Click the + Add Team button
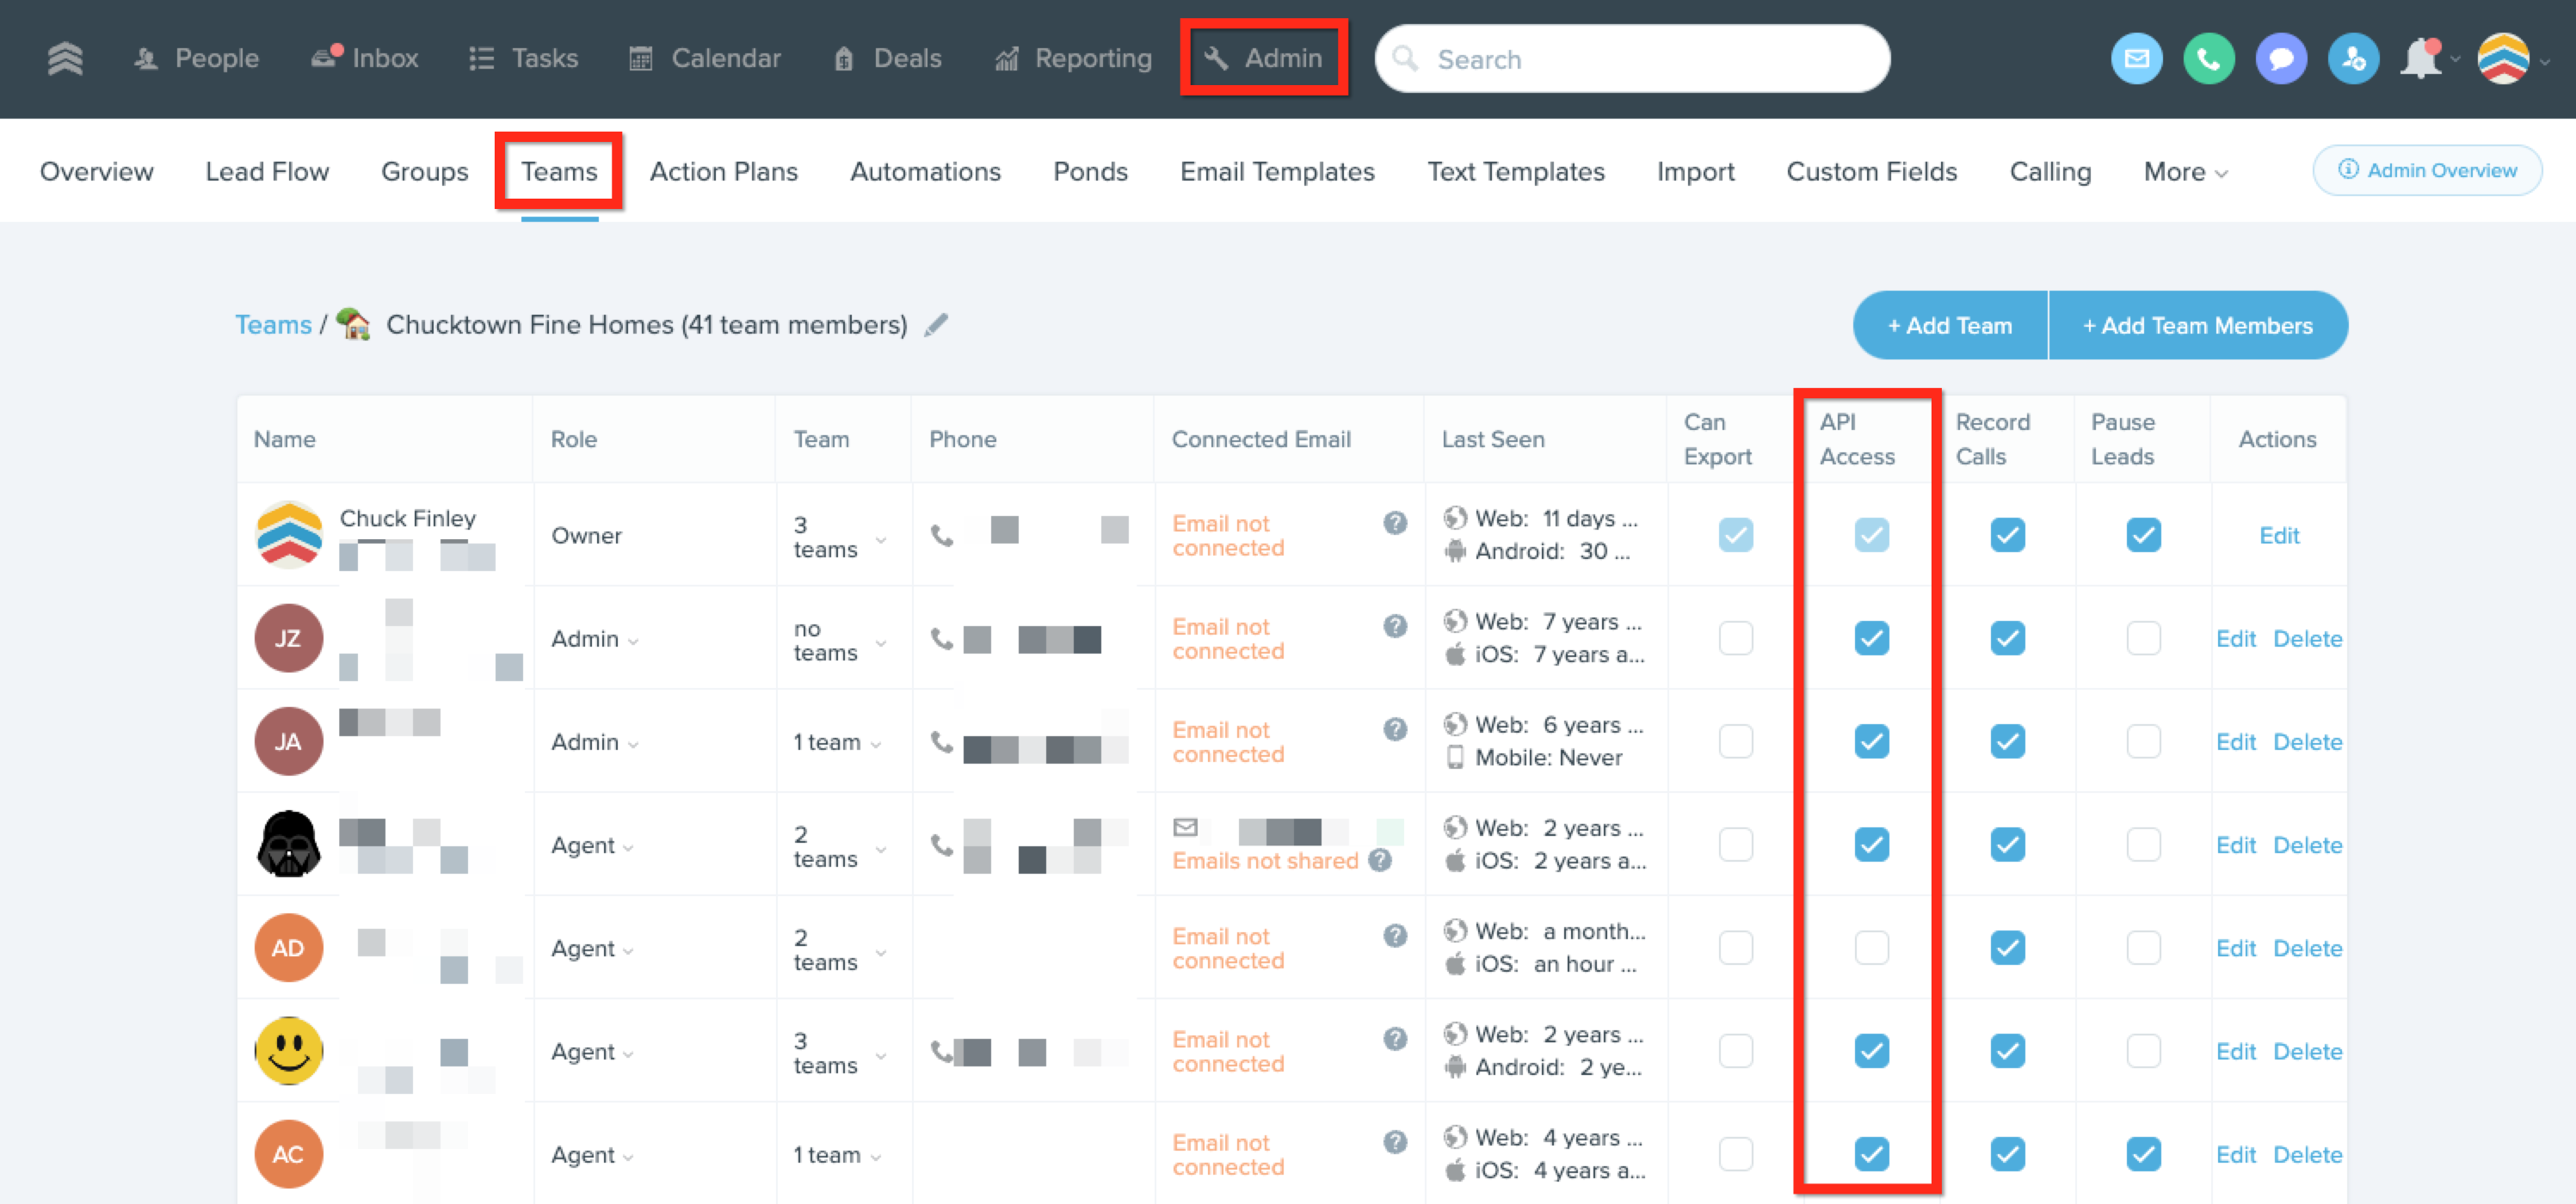Screen dimensions: 2576x1204 click(1949, 325)
